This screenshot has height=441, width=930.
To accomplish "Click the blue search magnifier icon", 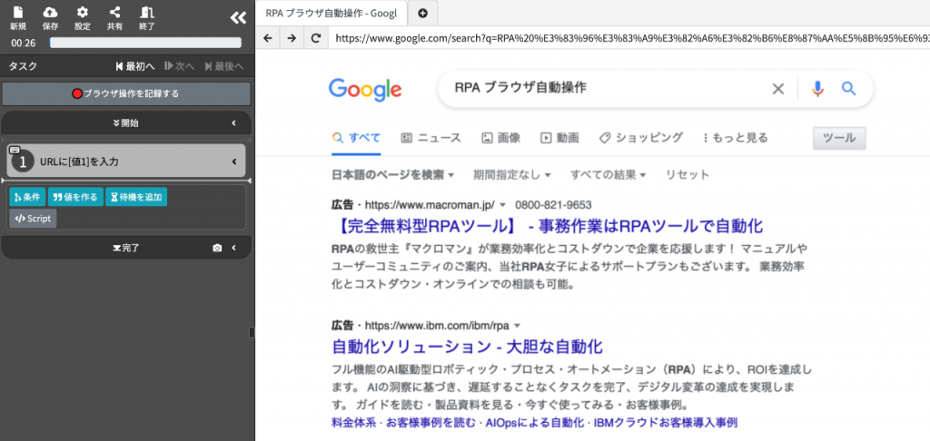I will 849,89.
